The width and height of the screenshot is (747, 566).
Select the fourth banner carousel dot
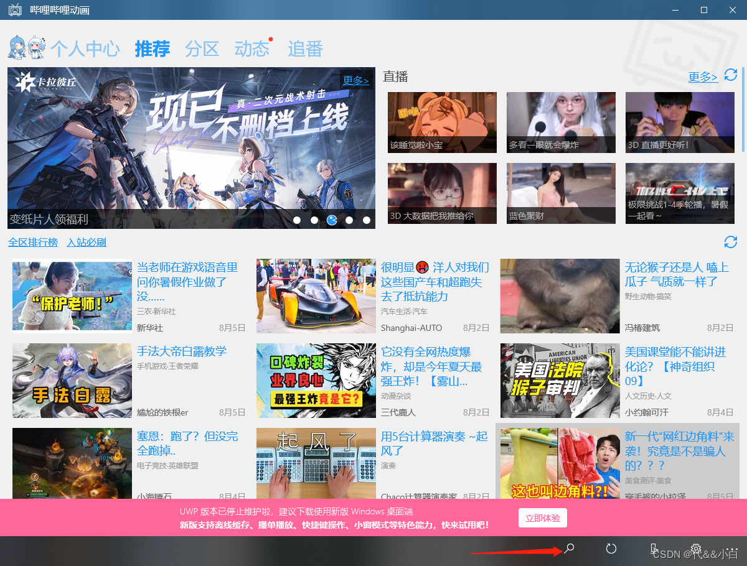tap(349, 220)
